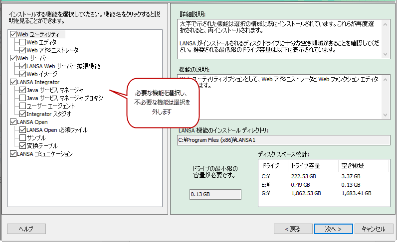Uncheck the LANSA Integrator checkbox
Image resolution: width=397 pixels, height=242 pixels.
[x=13, y=82]
